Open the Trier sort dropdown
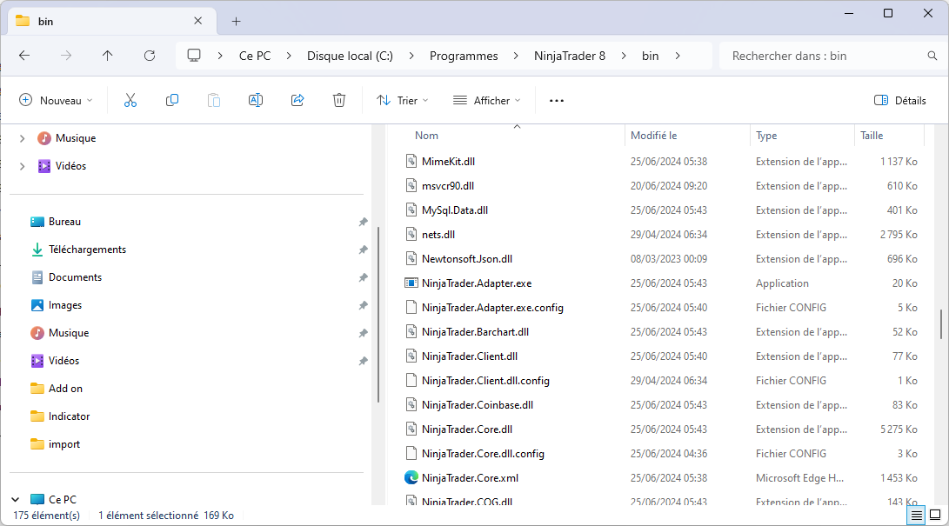 [x=403, y=100]
